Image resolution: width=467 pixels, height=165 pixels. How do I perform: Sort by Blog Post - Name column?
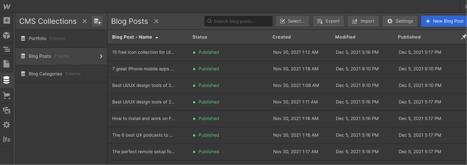pyautogui.click(x=132, y=37)
